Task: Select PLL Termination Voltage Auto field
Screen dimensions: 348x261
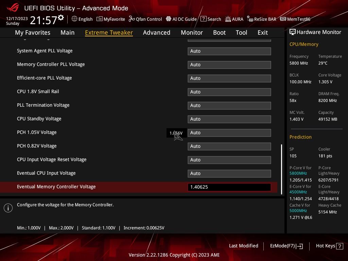Action: pyautogui.click(x=229, y=105)
